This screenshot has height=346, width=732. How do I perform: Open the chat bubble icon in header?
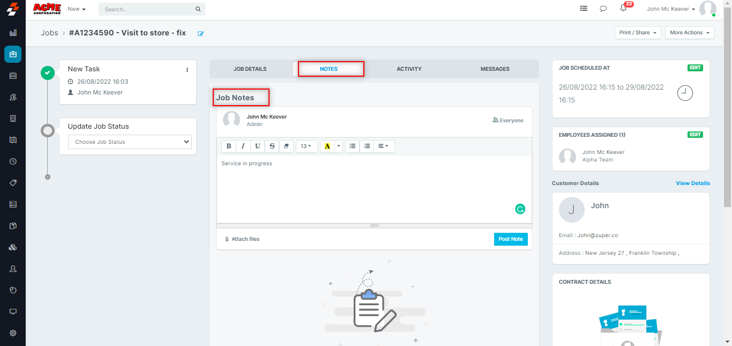point(603,9)
